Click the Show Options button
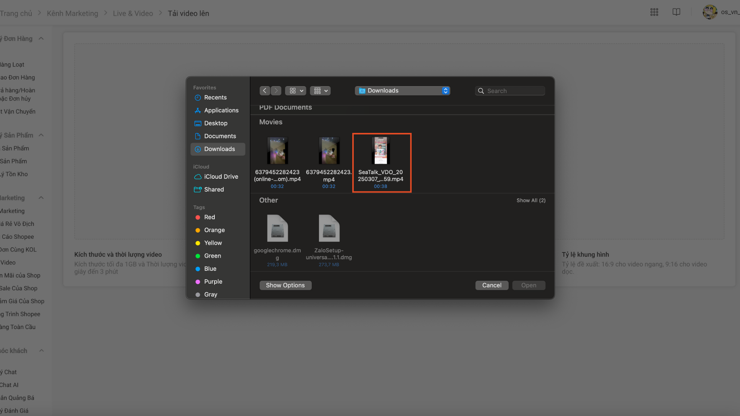This screenshot has height=416, width=740. (x=285, y=285)
